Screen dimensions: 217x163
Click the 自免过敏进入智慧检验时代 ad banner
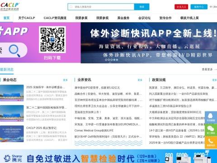pos(108,157)
